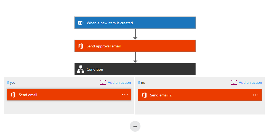Open the 'Send approval email' action card

(135, 46)
